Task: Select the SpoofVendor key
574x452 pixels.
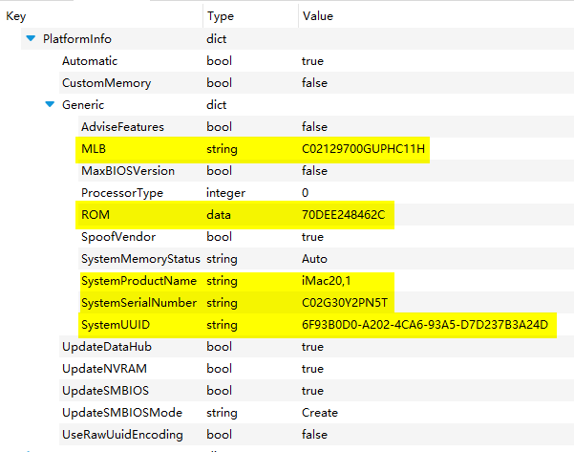Action: pos(118,237)
